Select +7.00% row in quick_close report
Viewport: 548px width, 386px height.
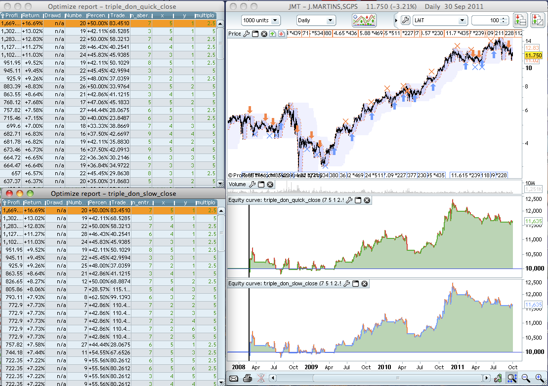(108, 126)
